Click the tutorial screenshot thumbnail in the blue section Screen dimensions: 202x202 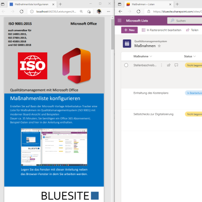[54, 147]
